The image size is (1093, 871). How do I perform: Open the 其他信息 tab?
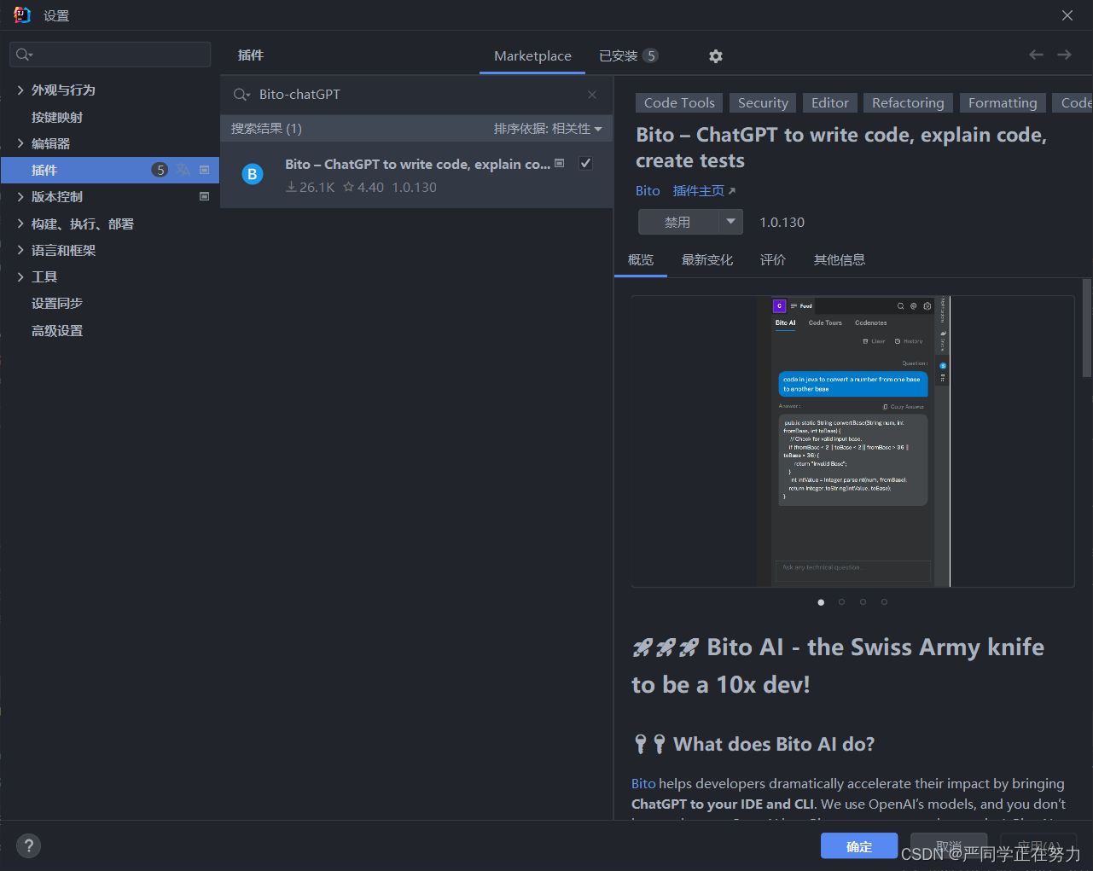[x=840, y=259]
